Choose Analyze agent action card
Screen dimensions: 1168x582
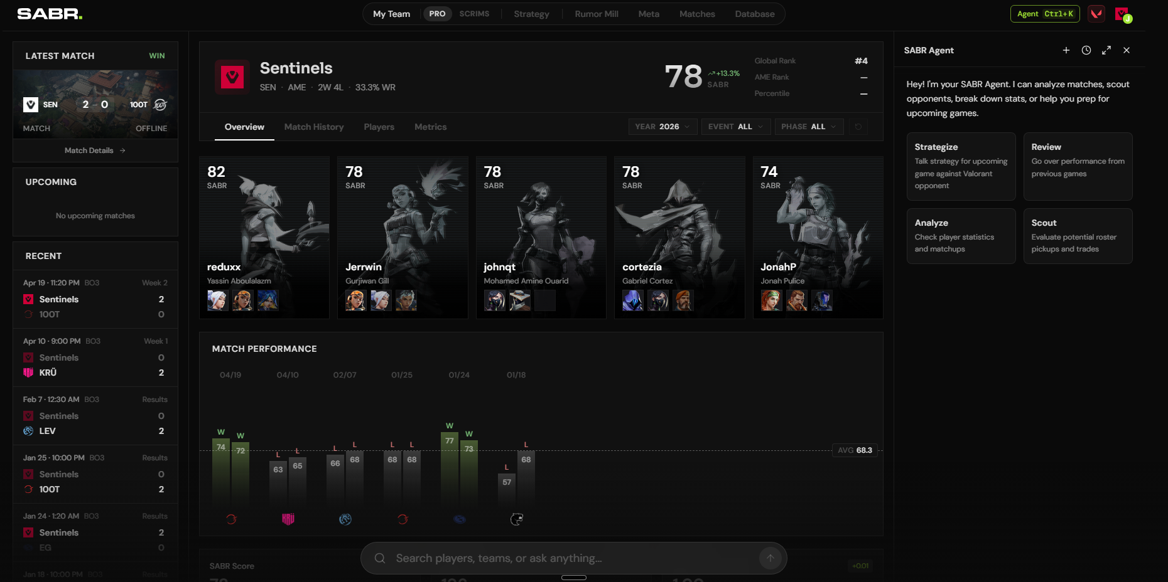[961, 236]
